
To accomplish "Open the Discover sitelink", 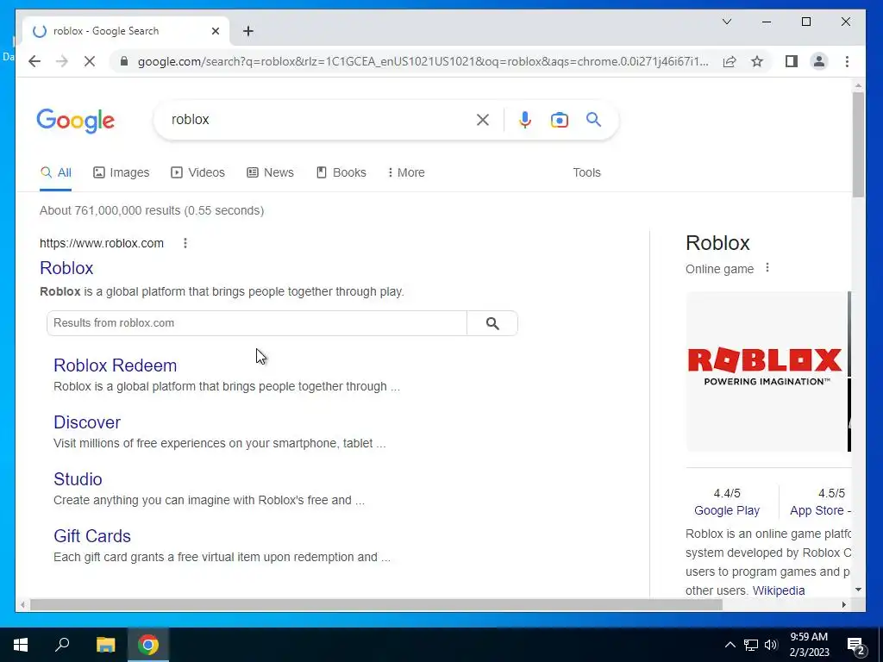I will [87, 422].
